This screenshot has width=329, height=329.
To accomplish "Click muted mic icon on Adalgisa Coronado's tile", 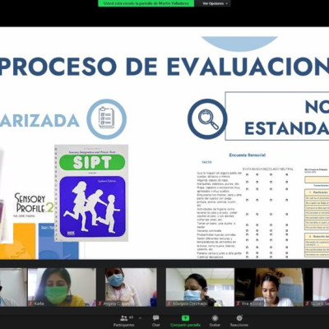I will pyautogui.click(x=169, y=304).
